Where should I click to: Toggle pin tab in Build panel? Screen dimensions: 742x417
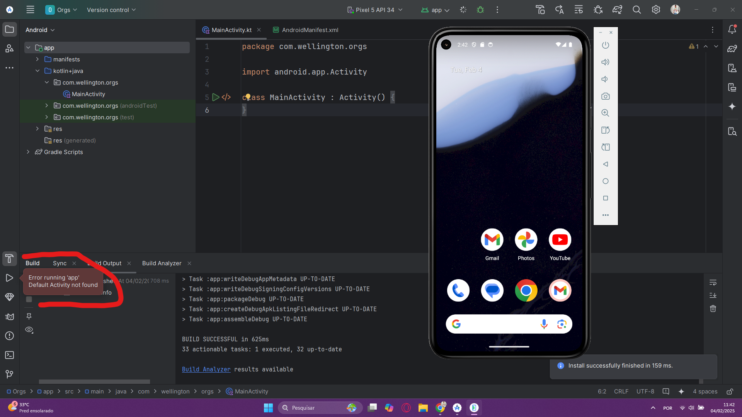[29, 317]
